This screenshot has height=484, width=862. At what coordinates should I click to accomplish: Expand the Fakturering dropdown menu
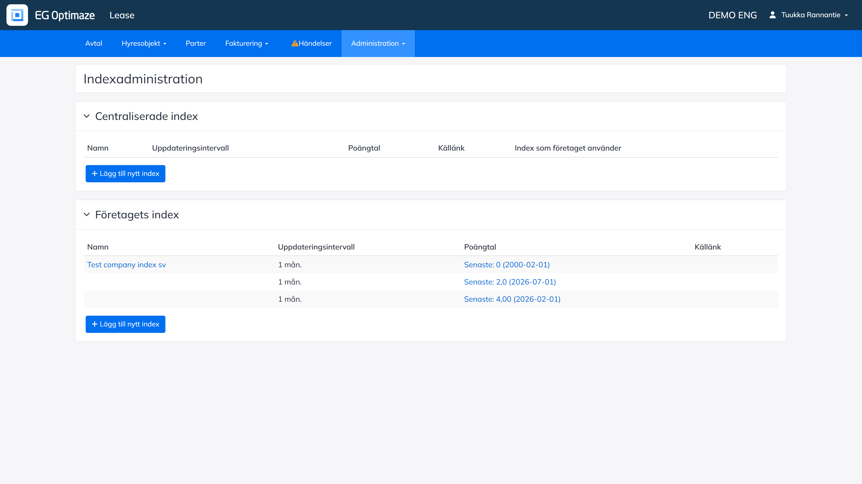(247, 43)
